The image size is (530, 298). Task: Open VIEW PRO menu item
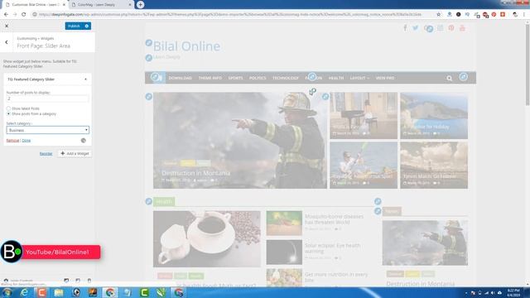click(x=385, y=78)
